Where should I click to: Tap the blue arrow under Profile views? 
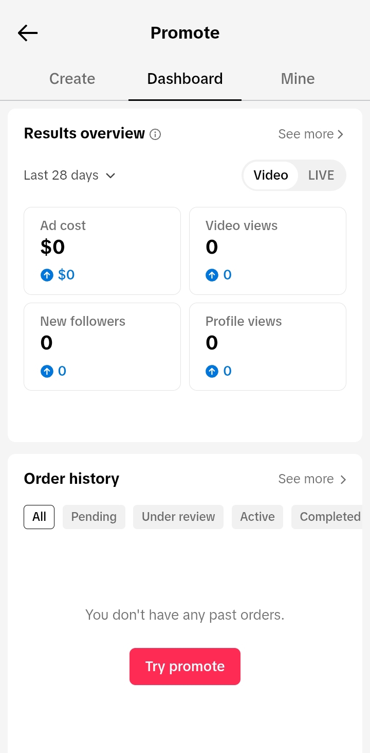coord(212,371)
